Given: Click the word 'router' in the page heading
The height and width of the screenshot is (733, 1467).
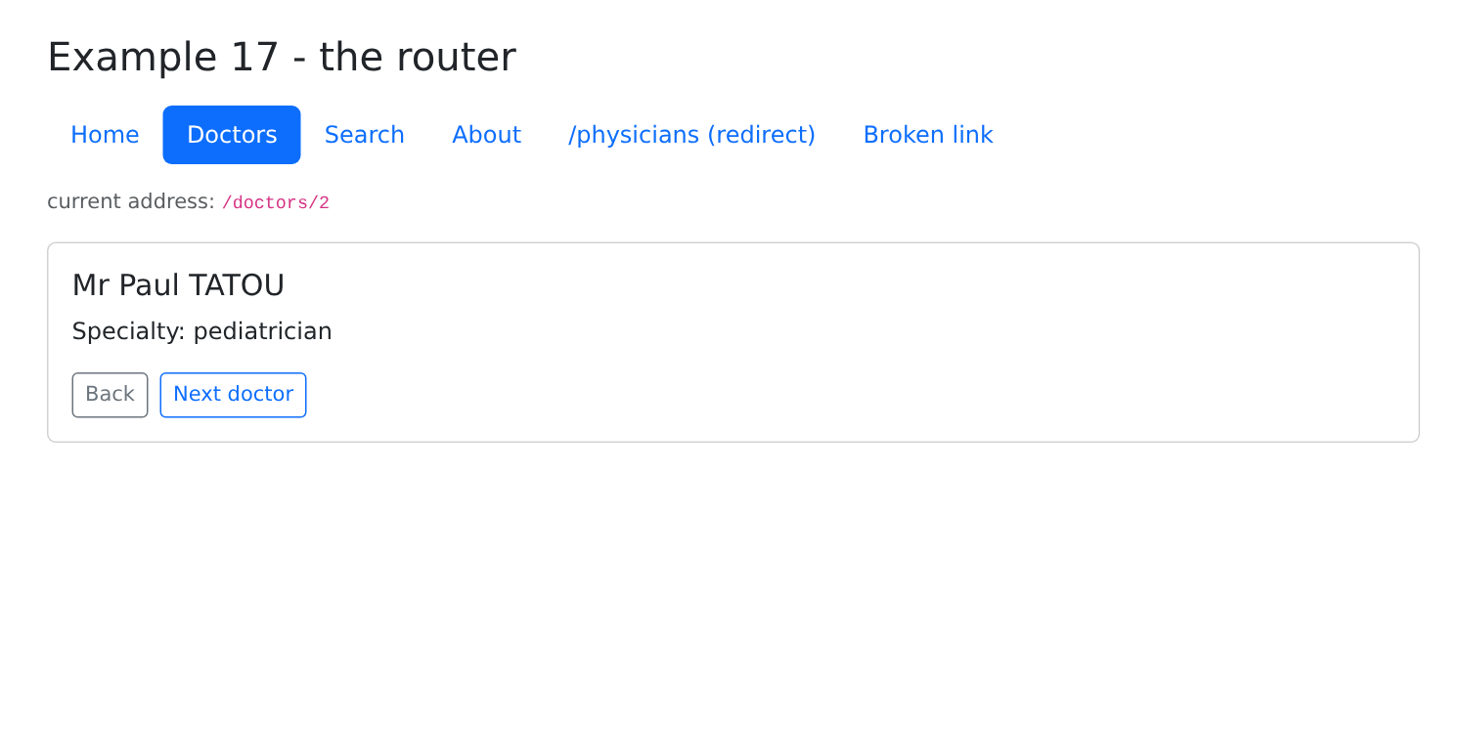Looking at the screenshot, I should [x=456, y=57].
